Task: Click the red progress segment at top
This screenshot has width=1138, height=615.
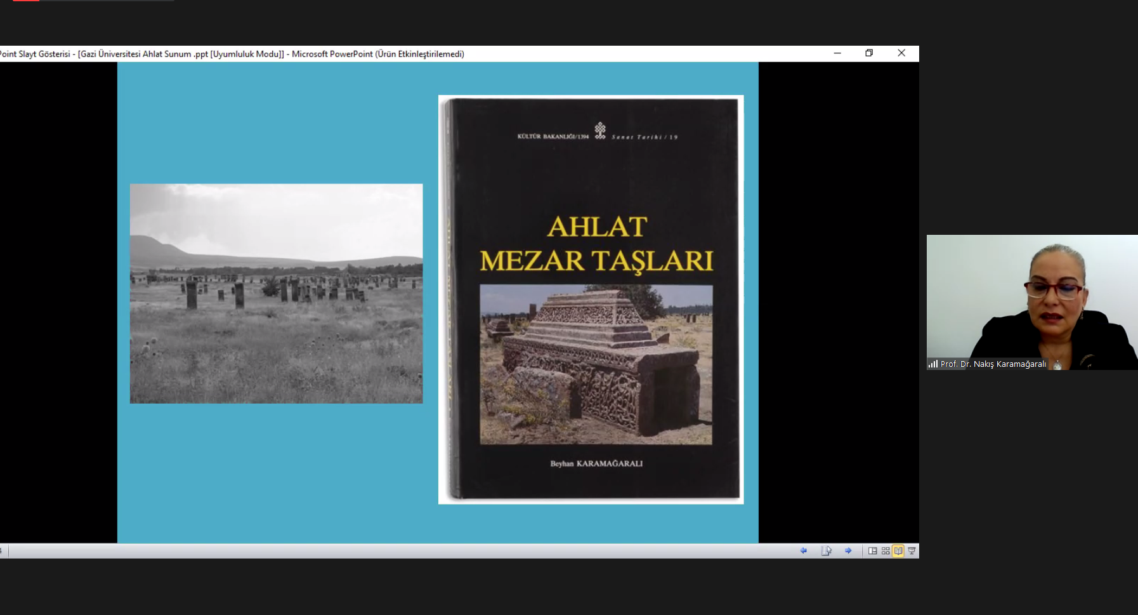Action: click(25, 1)
